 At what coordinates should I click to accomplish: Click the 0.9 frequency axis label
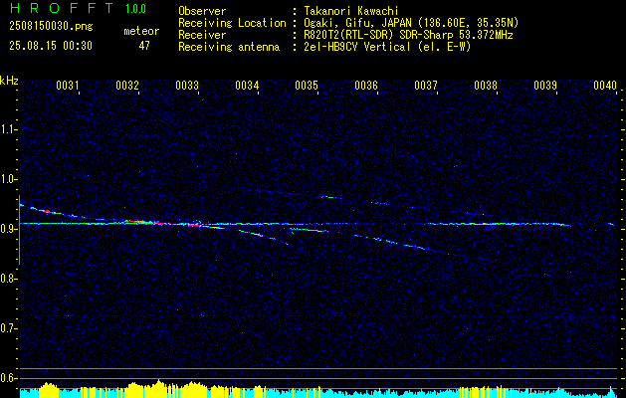(8, 229)
